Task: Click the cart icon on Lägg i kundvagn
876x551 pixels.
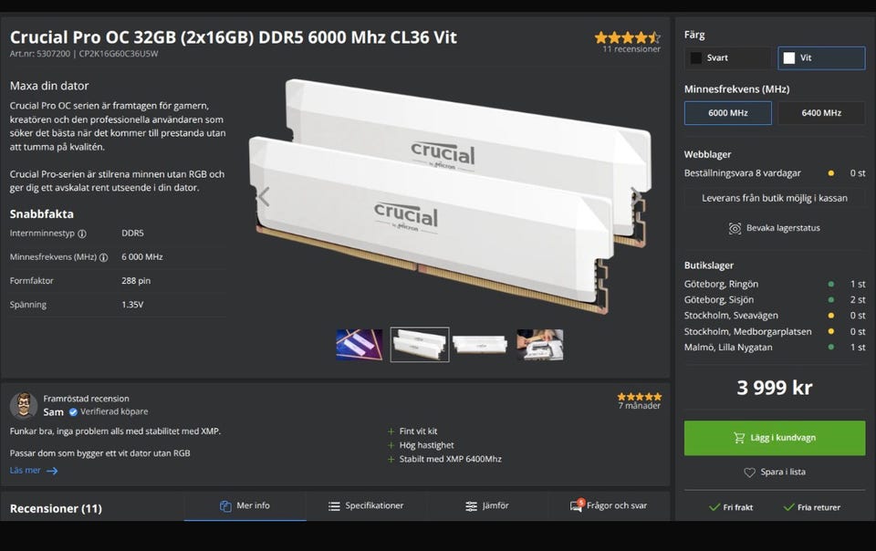Action: 739,438
